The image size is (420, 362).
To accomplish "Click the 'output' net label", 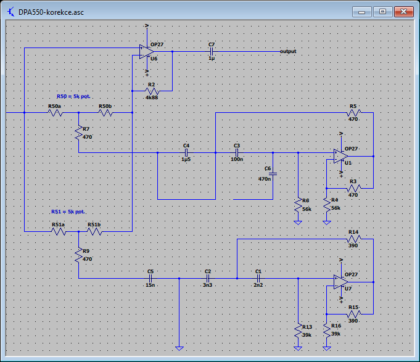I will (288, 51).
